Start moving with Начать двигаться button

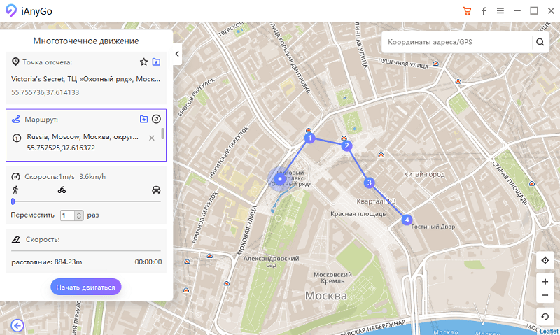85,287
